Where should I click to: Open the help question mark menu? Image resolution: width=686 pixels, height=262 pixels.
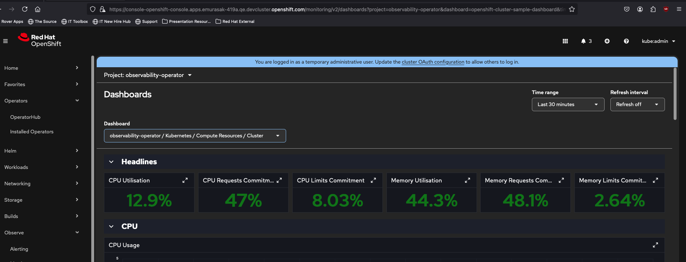tap(626, 41)
